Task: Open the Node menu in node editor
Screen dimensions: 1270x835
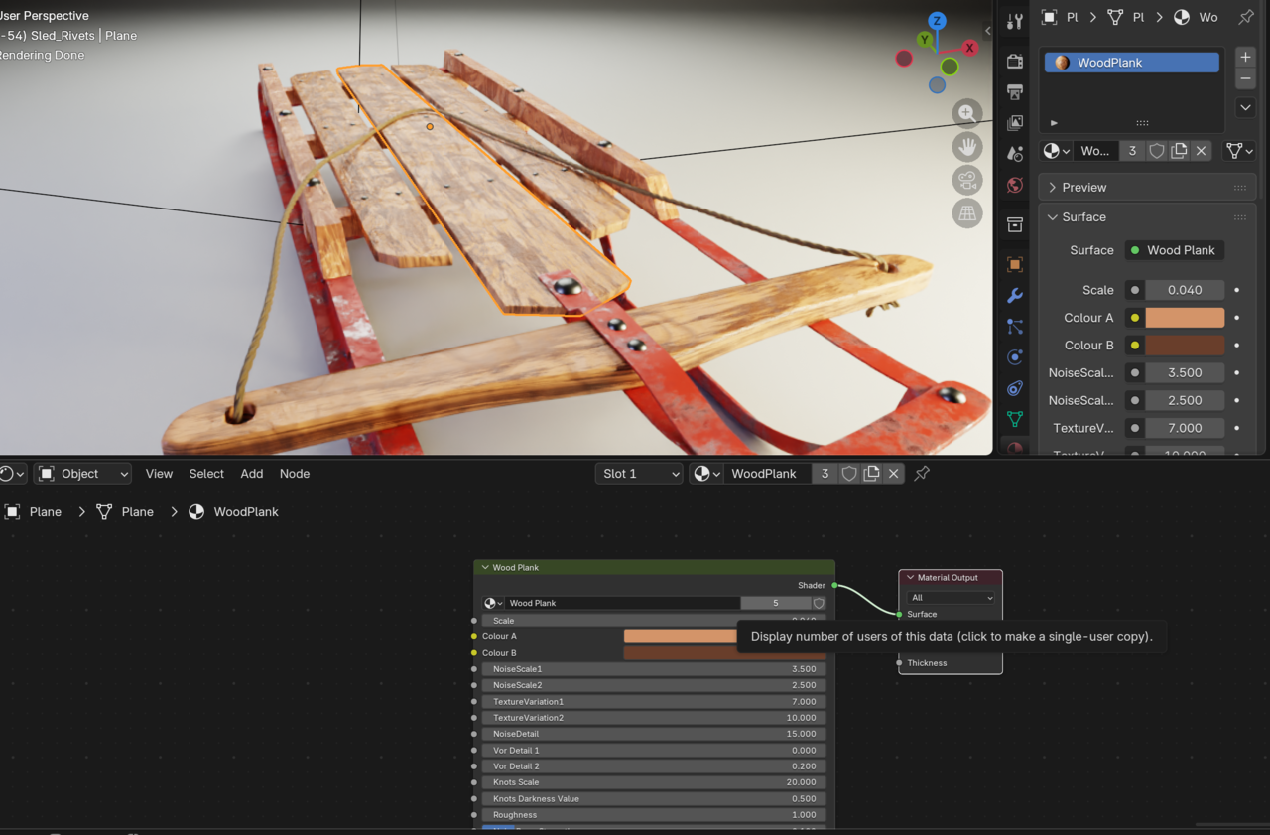Action: click(295, 474)
